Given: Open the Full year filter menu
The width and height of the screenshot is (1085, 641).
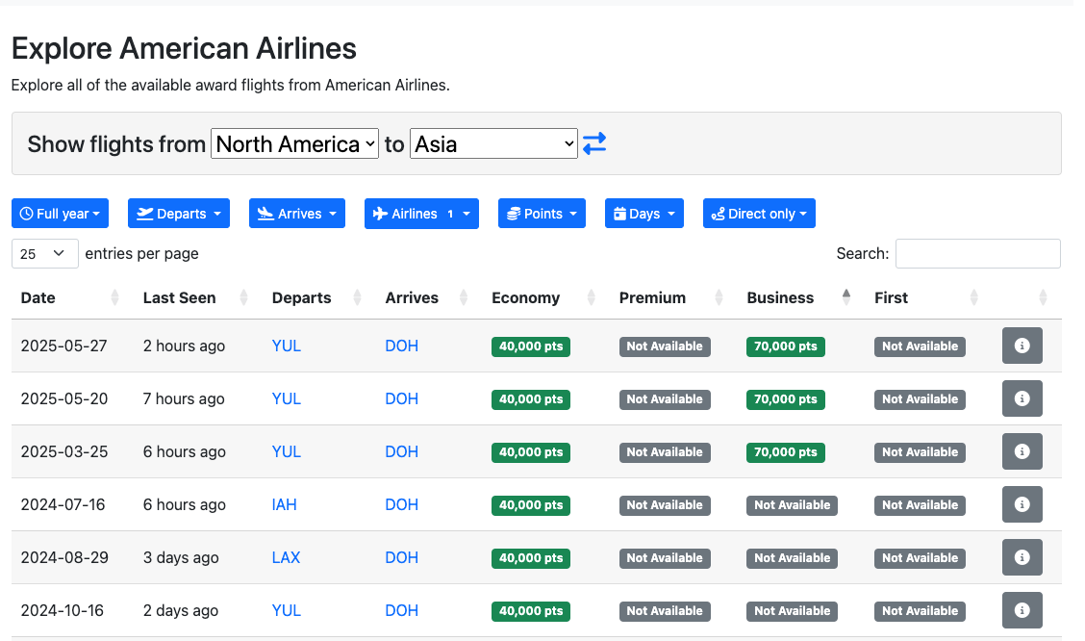Looking at the screenshot, I should coord(60,214).
